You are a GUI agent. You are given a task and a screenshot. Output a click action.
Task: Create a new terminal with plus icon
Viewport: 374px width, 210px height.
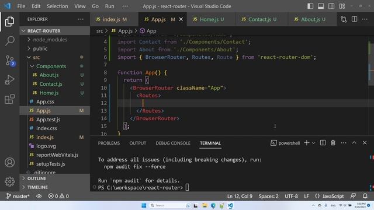(307, 143)
